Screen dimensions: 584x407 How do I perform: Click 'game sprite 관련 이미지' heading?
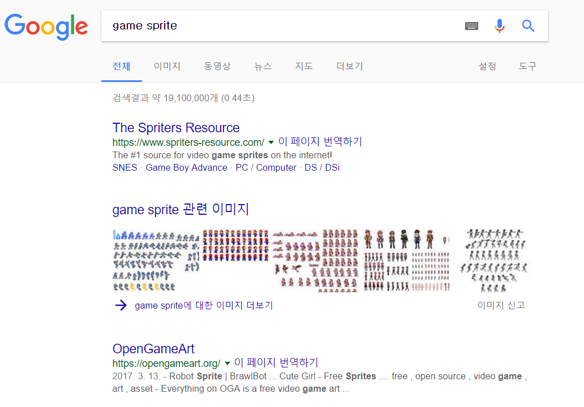181,210
